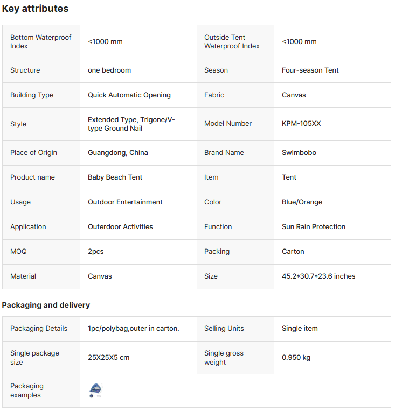Select the 25X25X5 cm package size
The width and height of the screenshot is (395, 412).
109,358
